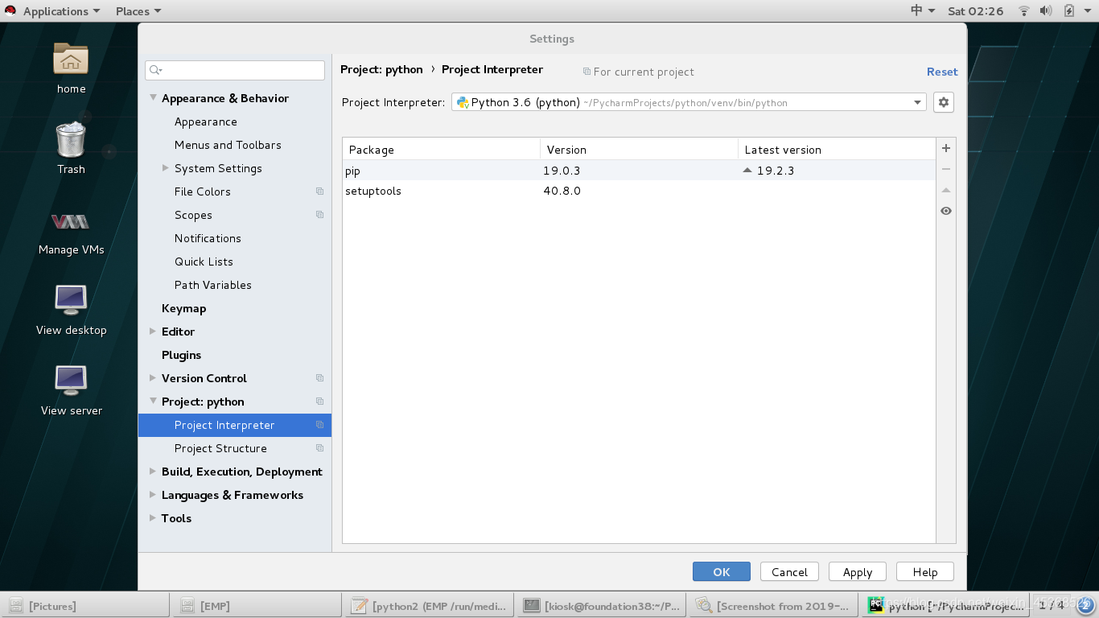Click the Apply button
Image resolution: width=1099 pixels, height=618 pixels.
pyautogui.click(x=858, y=571)
